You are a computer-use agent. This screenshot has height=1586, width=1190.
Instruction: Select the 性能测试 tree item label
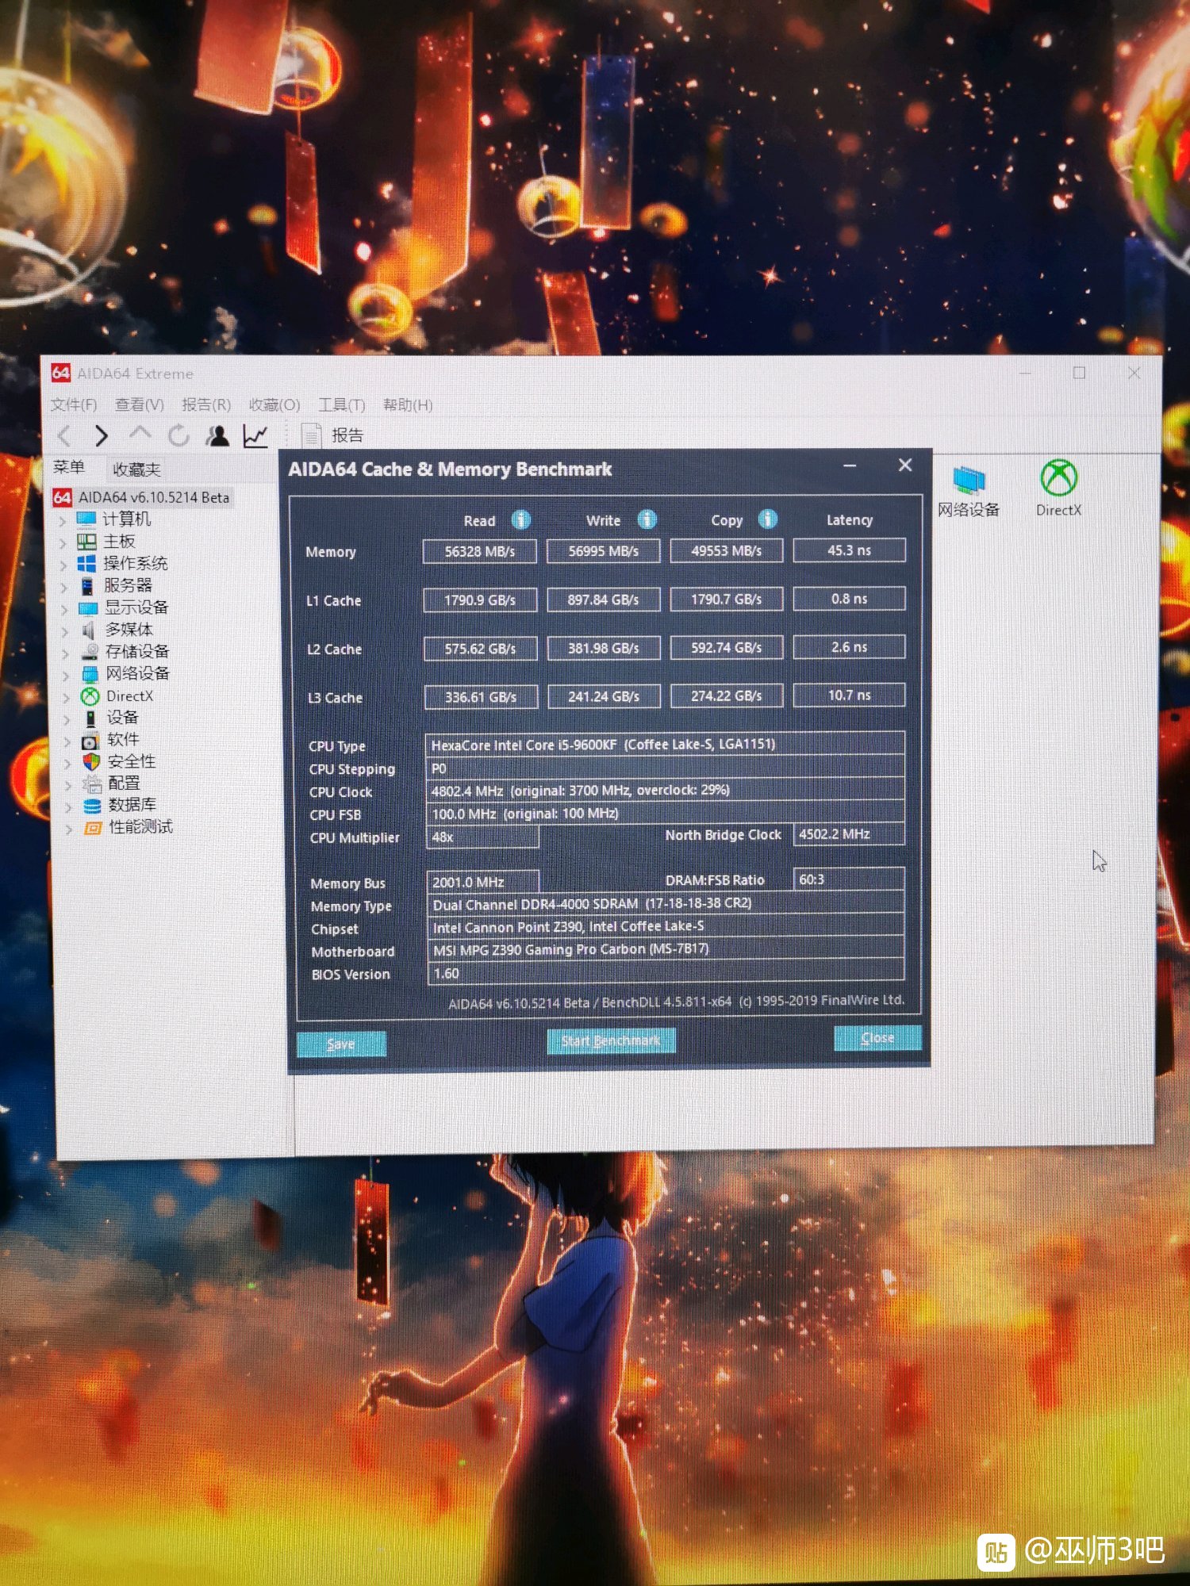pyautogui.click(x=140, y=827)
